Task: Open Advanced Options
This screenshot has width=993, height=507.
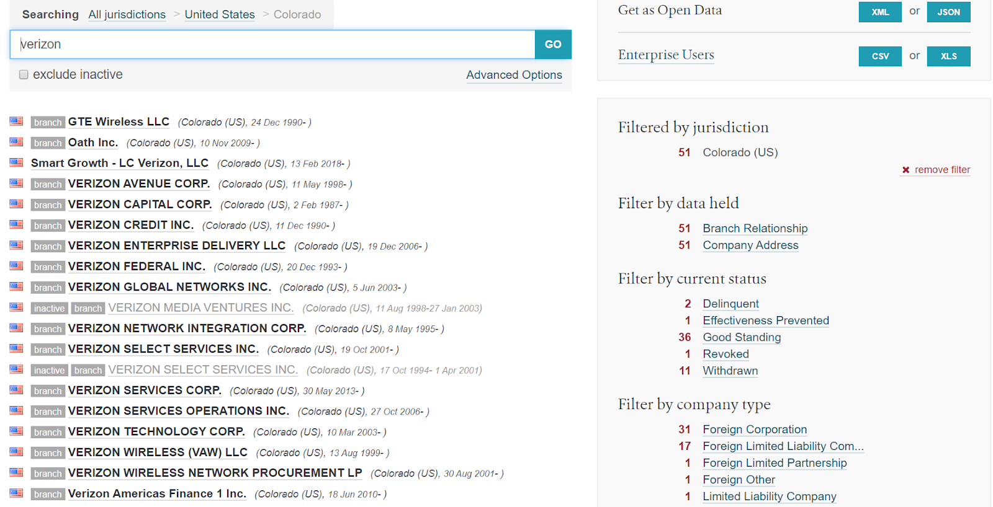Action: 514,75
